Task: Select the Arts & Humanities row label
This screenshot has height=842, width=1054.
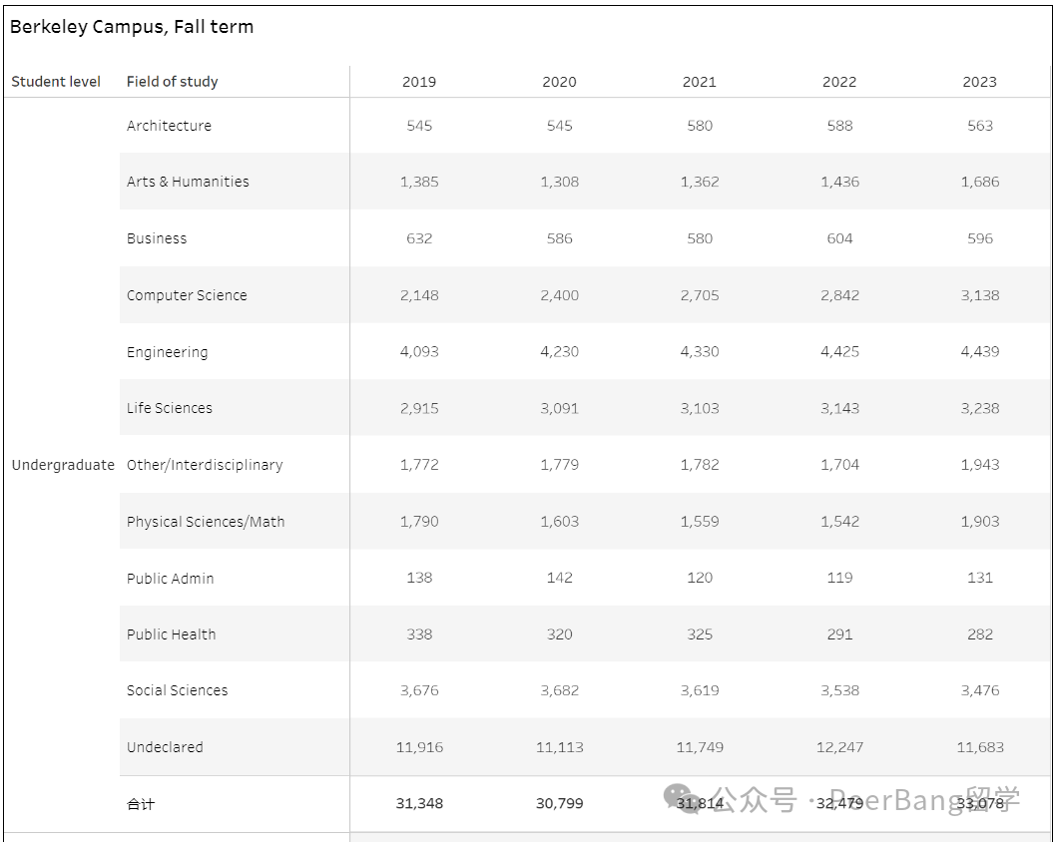Action: [x=188, y=182]
